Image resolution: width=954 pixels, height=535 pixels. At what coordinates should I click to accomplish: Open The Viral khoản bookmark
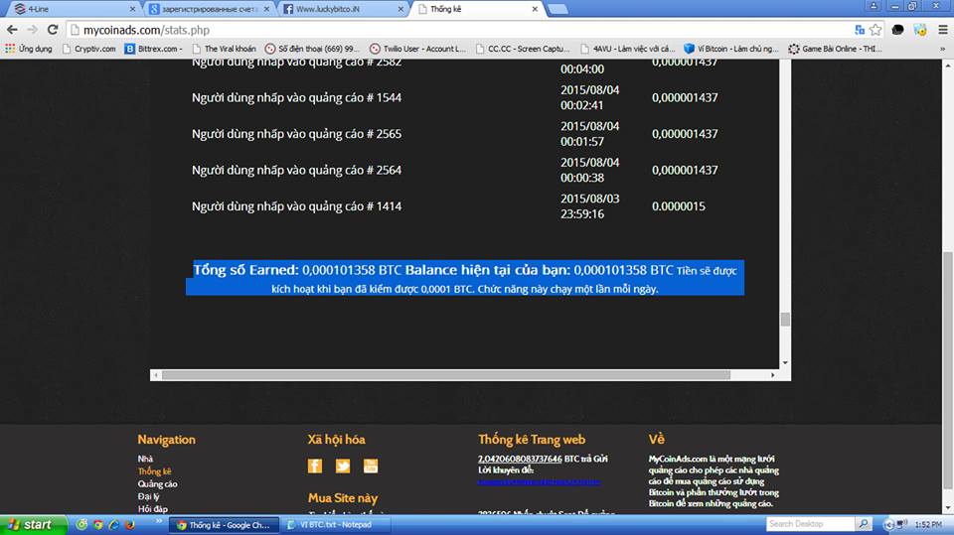[x=224, y=49]
